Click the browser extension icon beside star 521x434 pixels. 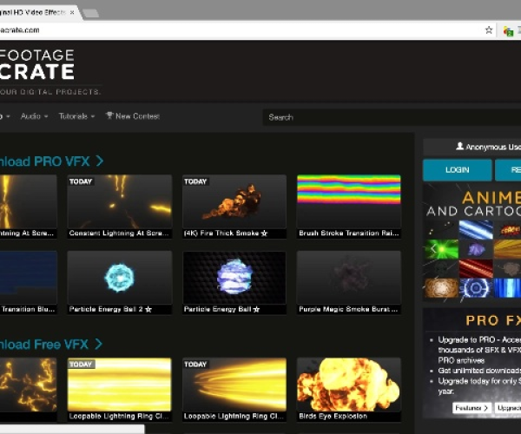pyautogui.click(x=508, y=31)
